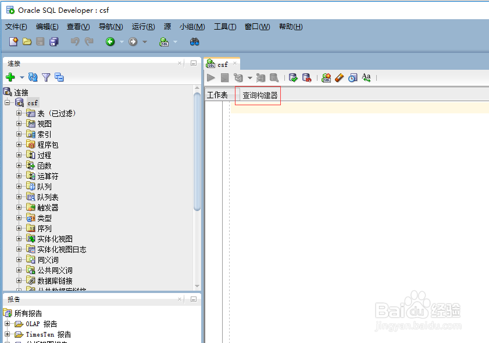The image size is (489, 343).
Task: Click the Open folder icon in toolbar
Action: tap(27, 41)
